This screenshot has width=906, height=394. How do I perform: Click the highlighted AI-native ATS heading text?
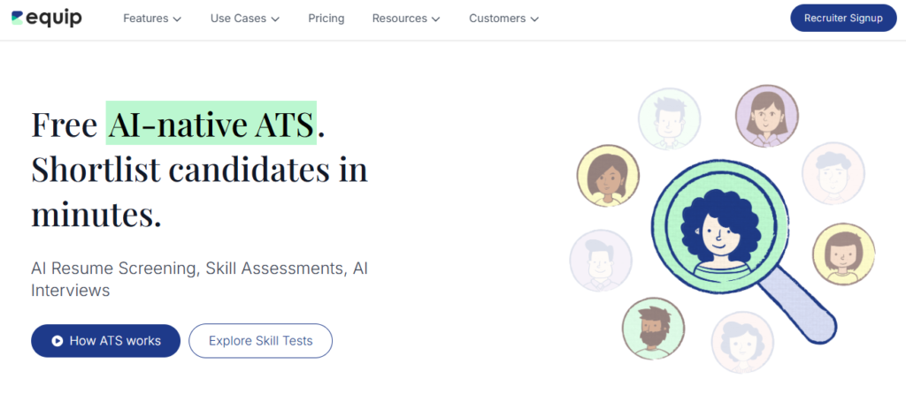211,123
